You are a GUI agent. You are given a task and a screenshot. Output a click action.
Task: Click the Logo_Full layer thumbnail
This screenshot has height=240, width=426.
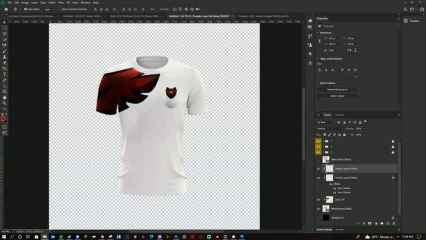[x=329, y=200]
